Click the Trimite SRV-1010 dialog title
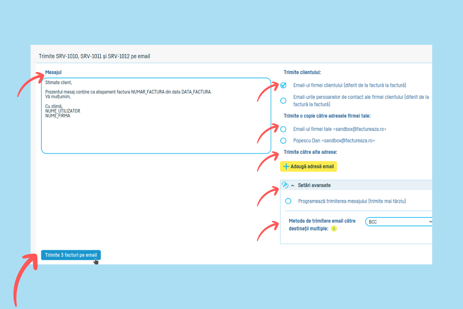This screenshot has height=309, width=463. pyautogui.click(x=94, y=56)
